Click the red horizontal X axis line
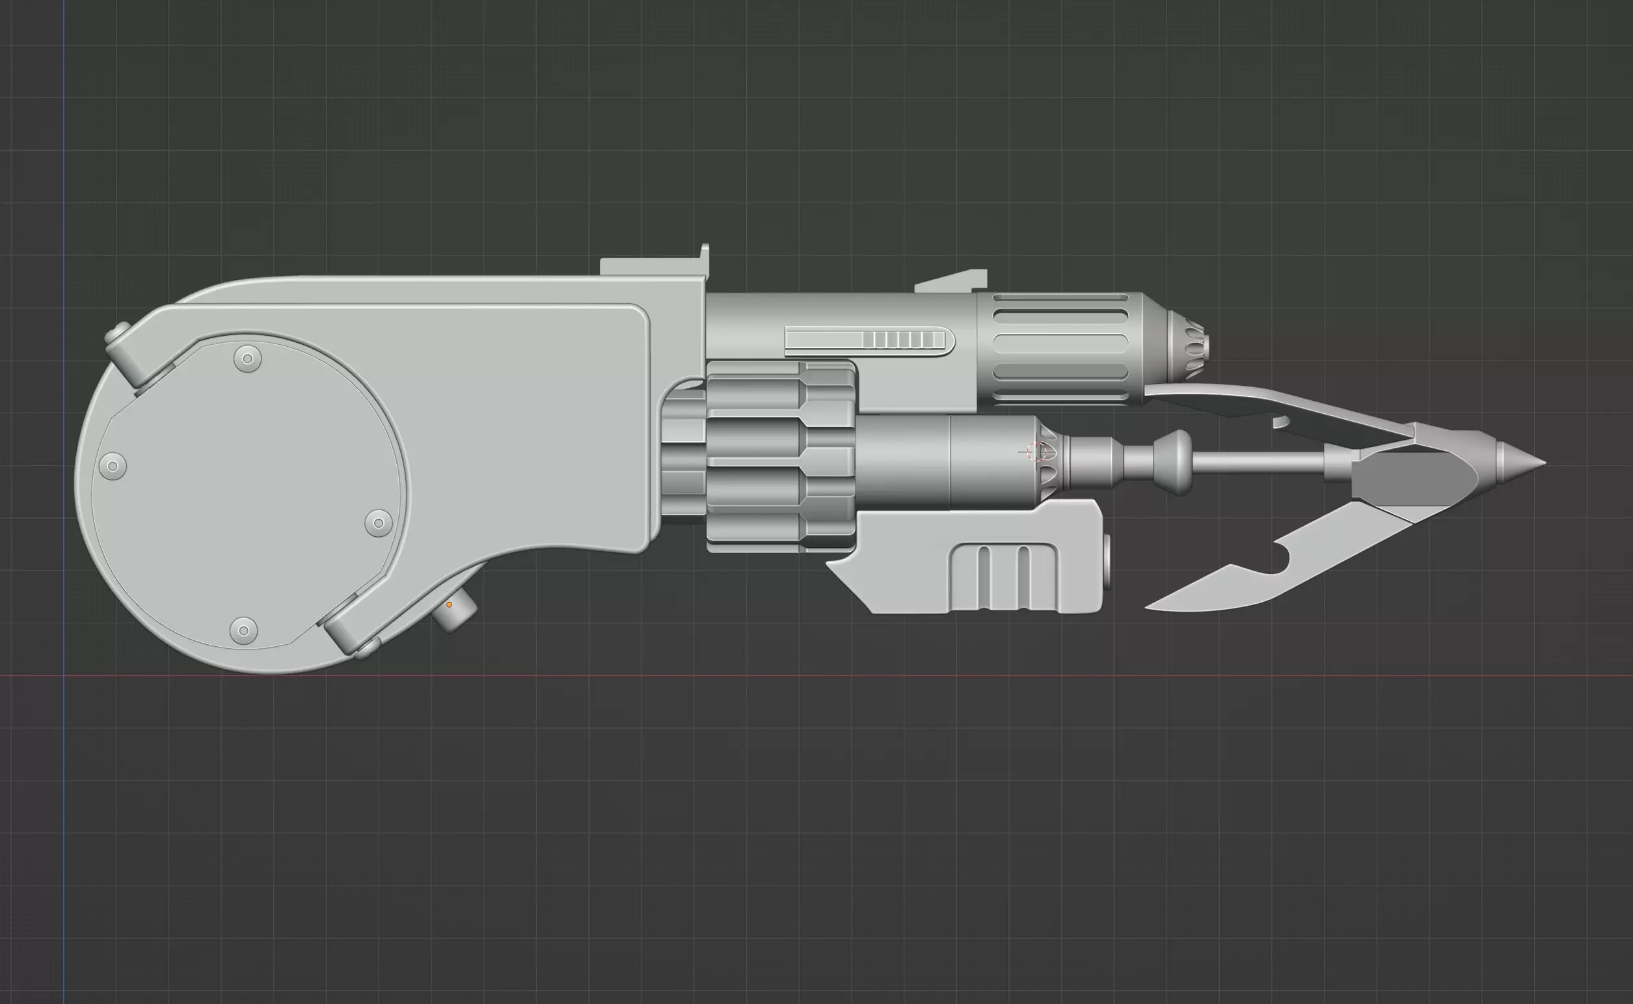This screenshot has width=1633, height=1004. [995, 676]
